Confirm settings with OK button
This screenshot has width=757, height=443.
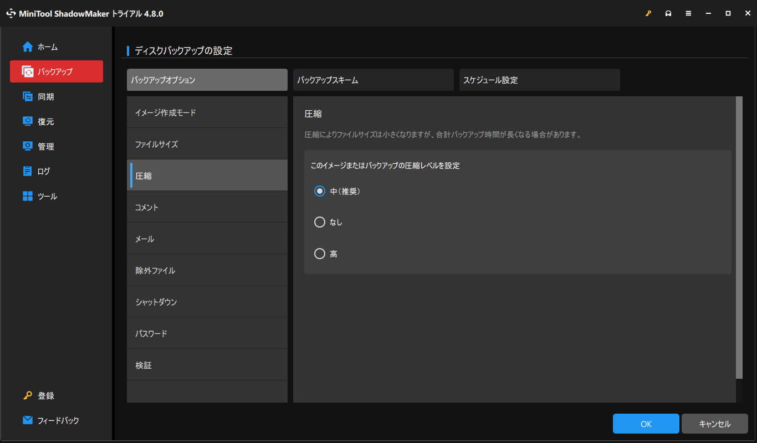pos(646,424)
